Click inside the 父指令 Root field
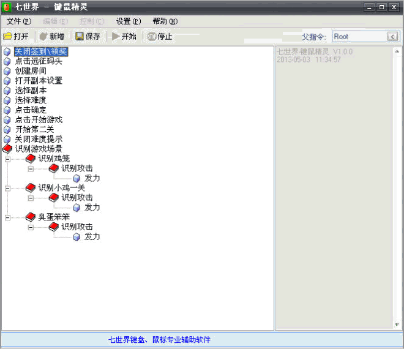Image resolution: width=404 pixels, height=349 pixels. tap(360, 37)
